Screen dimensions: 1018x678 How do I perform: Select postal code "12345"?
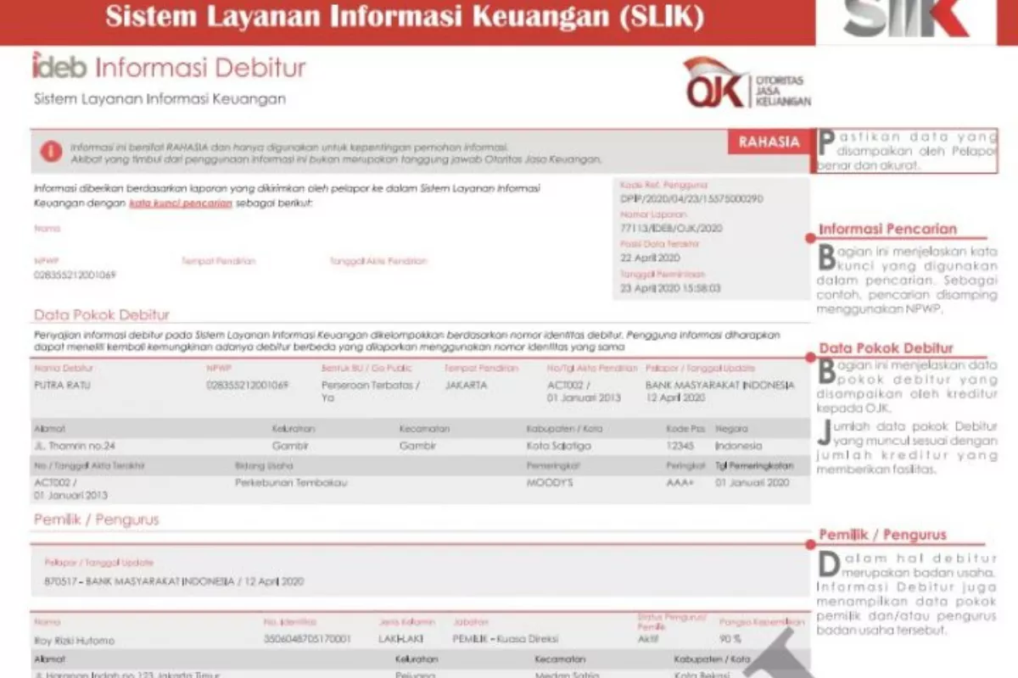point(680,446)
